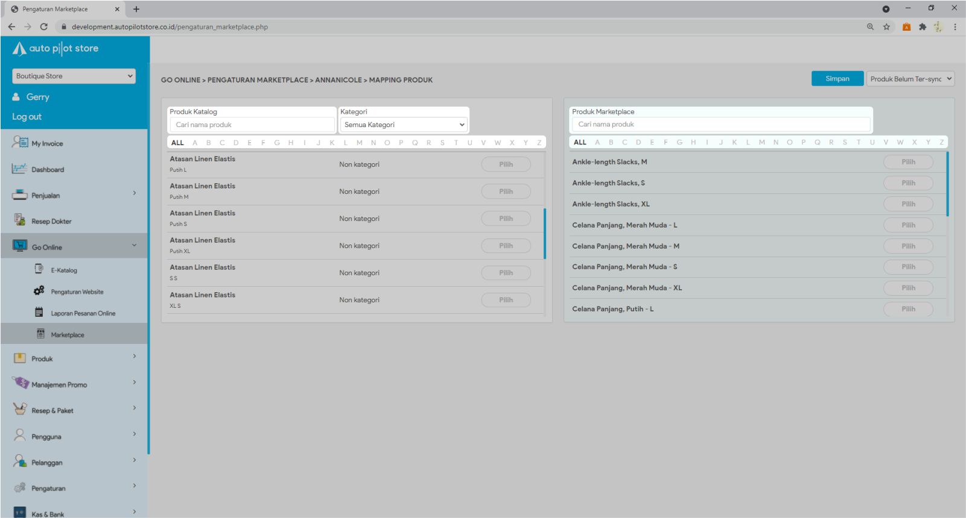Open the Boutique Store selector dropdown
The width and height of the screenshot is (966, 518).
coord(74,76)
